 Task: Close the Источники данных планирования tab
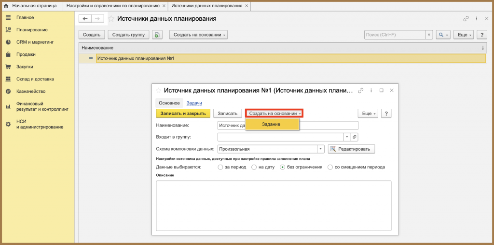(247, 6)
